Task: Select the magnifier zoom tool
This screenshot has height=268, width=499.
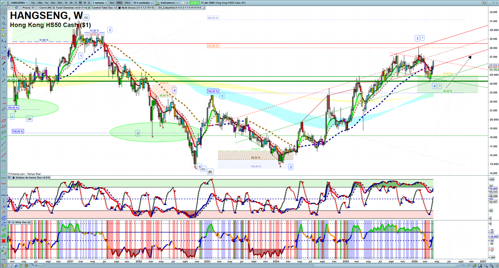Action: [3, 18]
